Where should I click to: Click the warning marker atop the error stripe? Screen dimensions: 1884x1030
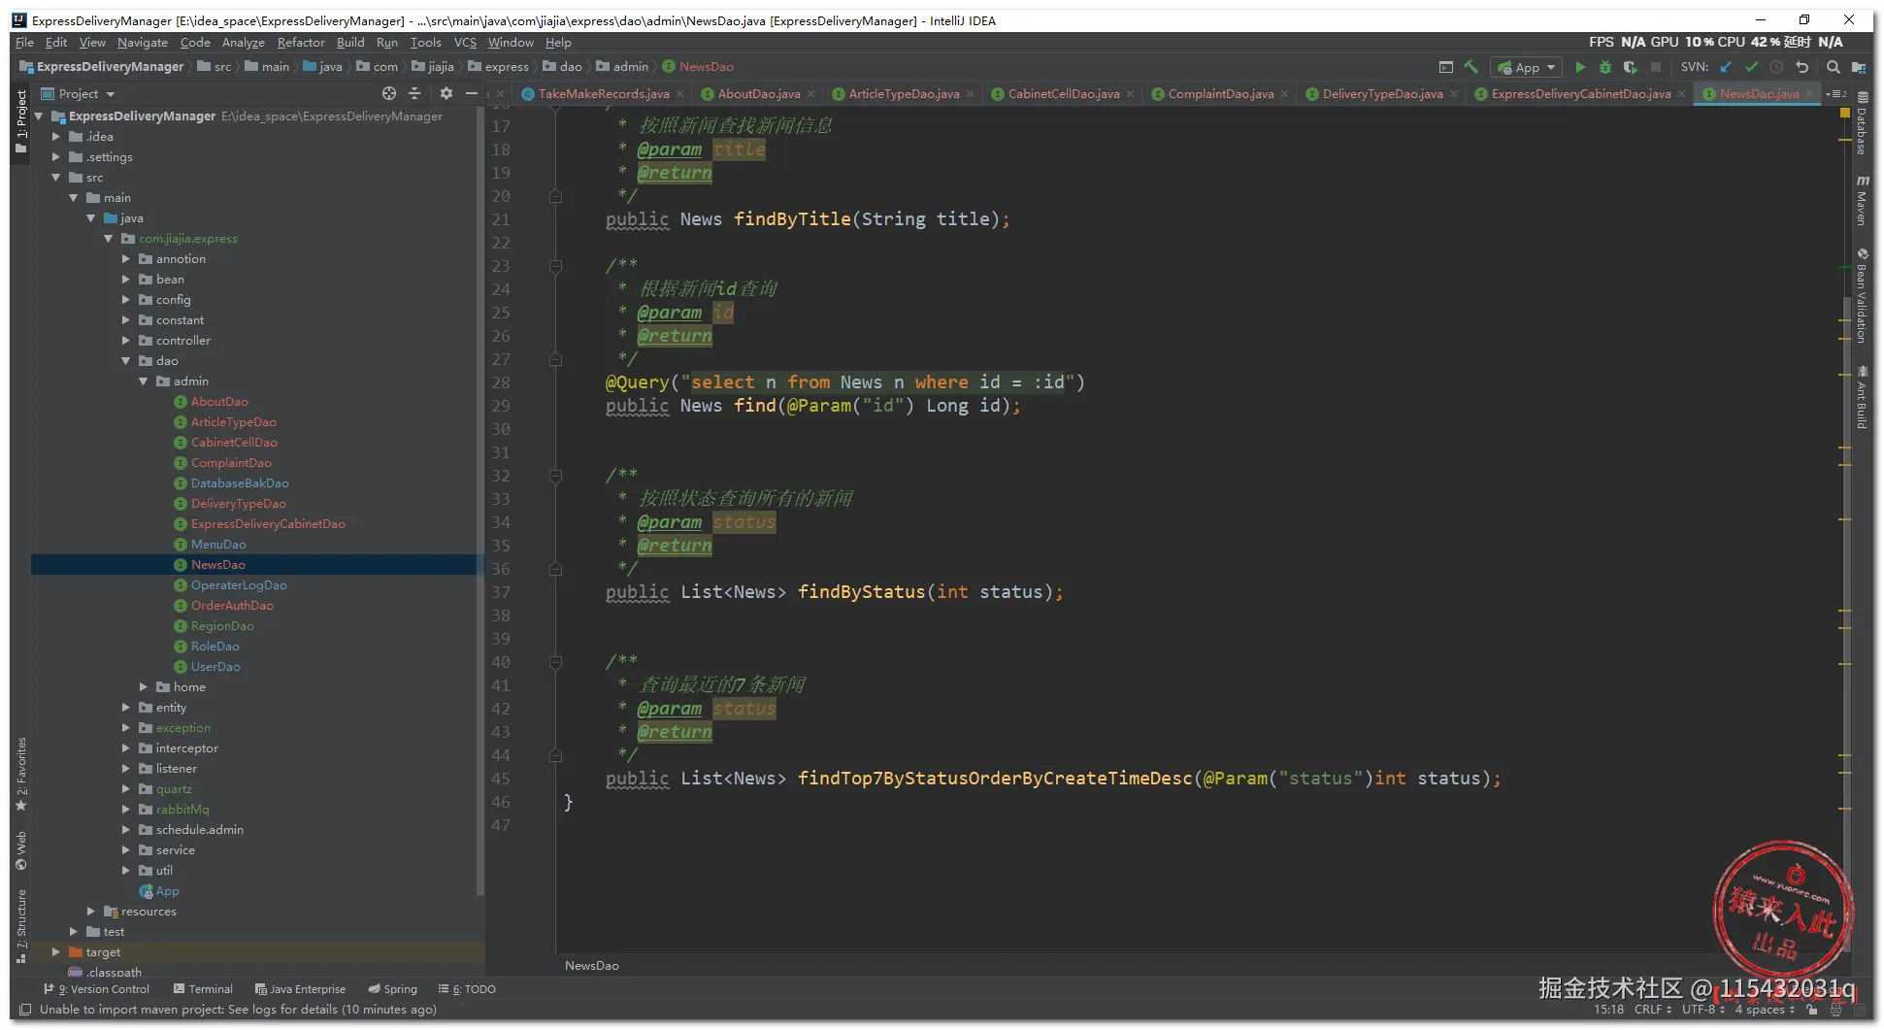(x=1845, y=114)
